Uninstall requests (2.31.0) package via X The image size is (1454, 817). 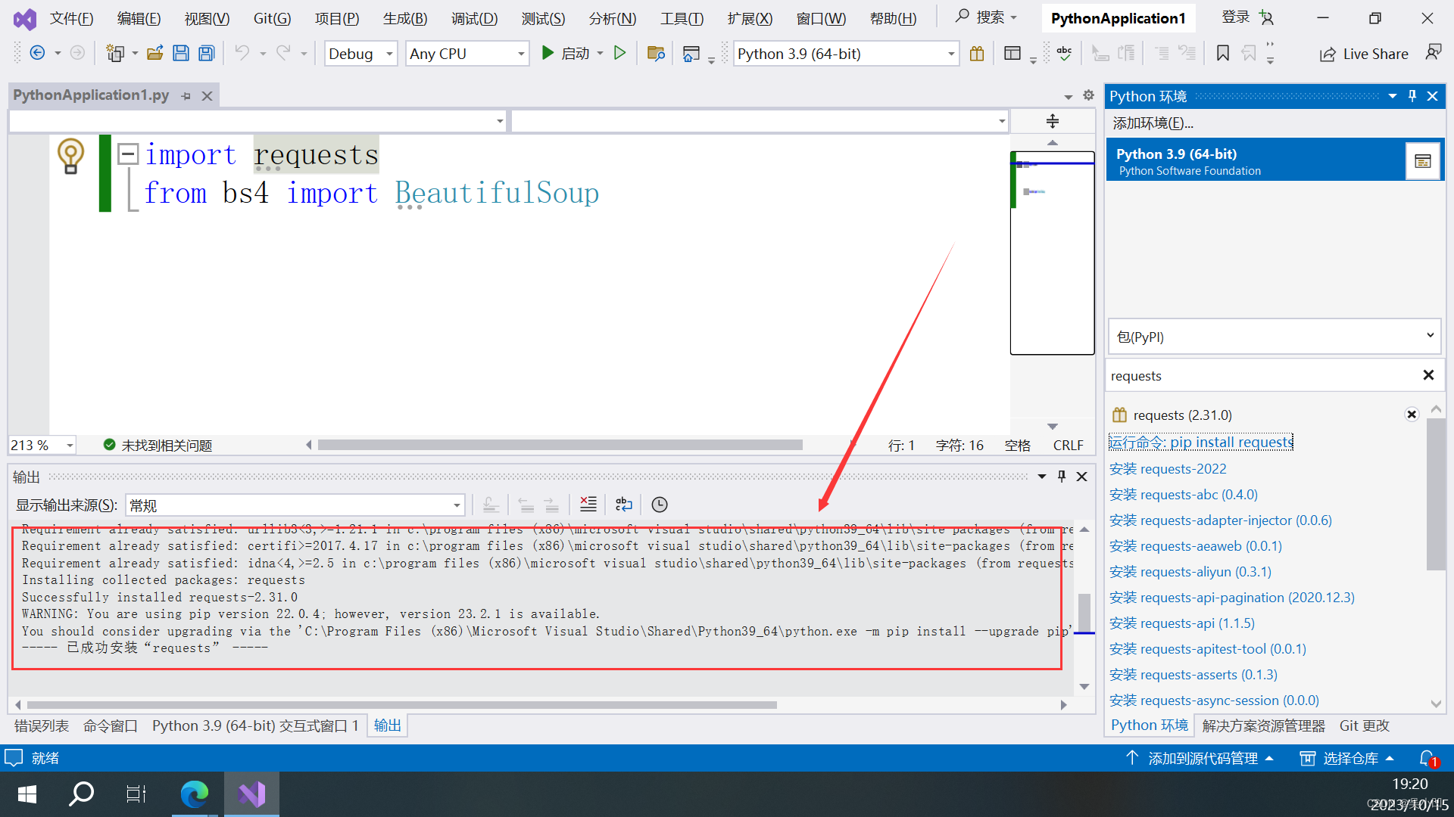pos(1412,414)
